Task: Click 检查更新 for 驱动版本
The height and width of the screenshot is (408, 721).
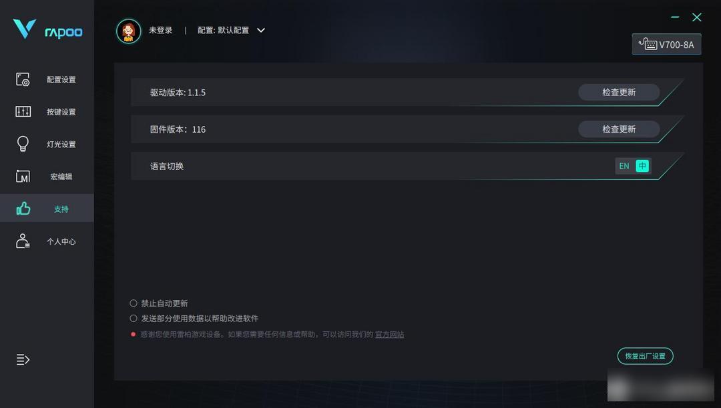Action: (x=618, y=92)
